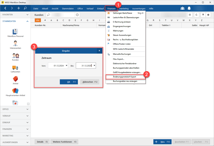Click the filter funnel icon
The image size is (214, 146).
pos(203,15)
